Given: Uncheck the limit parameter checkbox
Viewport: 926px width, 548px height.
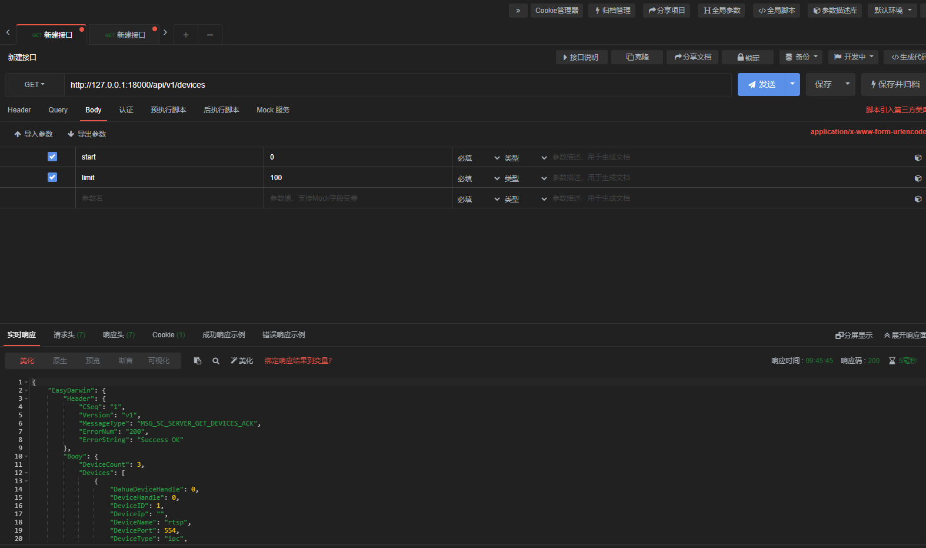Looking at the screenshot, I should [52, 177].
